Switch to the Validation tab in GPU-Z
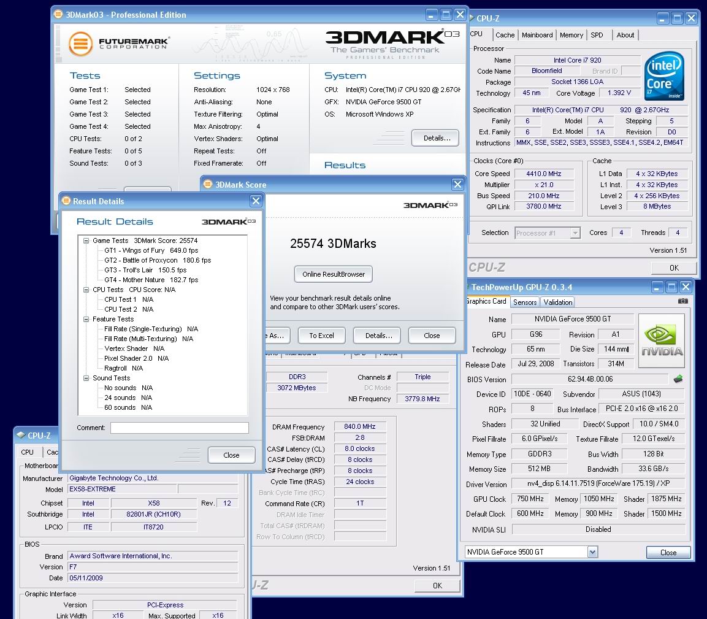The image size is (707, 619). click(558, 302)
